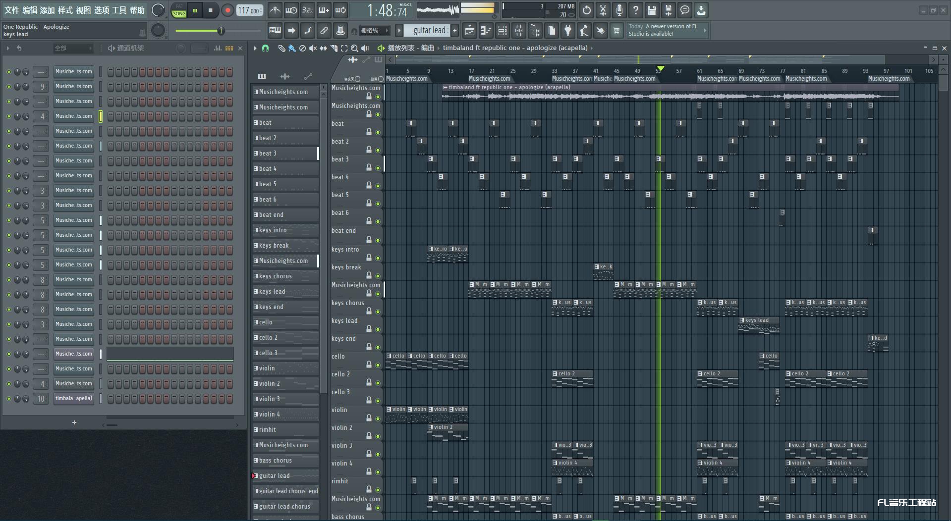Open the help question mark icon
951x521 pixels.
(x=635, y=10)
